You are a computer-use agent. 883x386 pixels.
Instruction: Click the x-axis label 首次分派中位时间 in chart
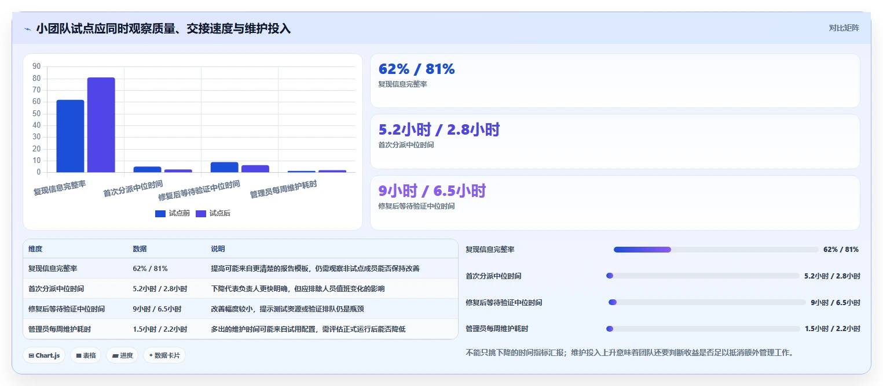coord(133,188)
